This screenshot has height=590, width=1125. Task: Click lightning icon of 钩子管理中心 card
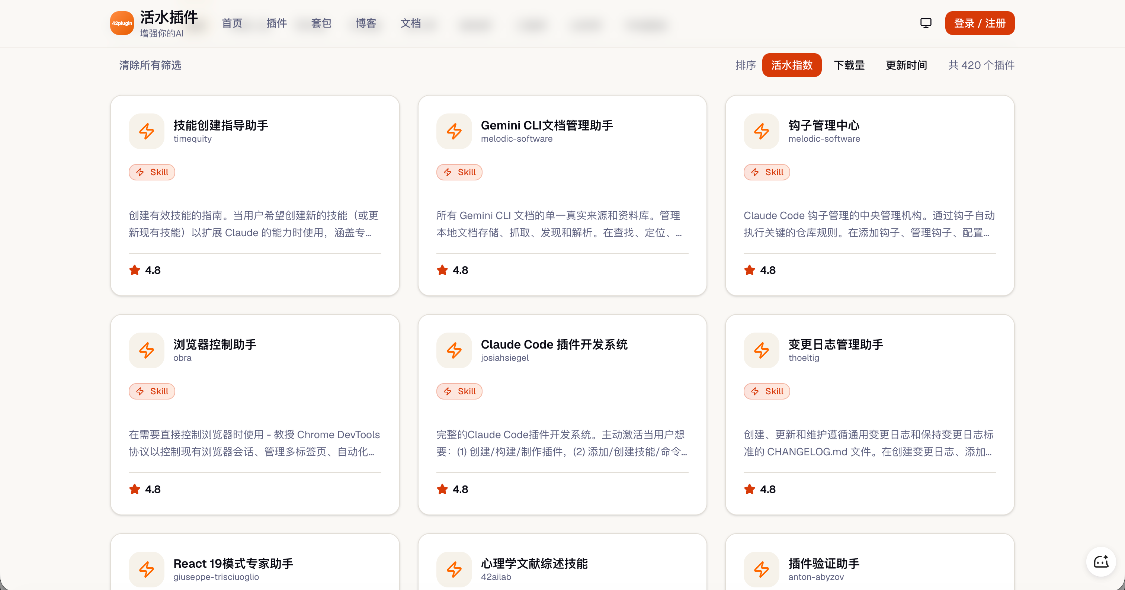[x=761, y=131]
